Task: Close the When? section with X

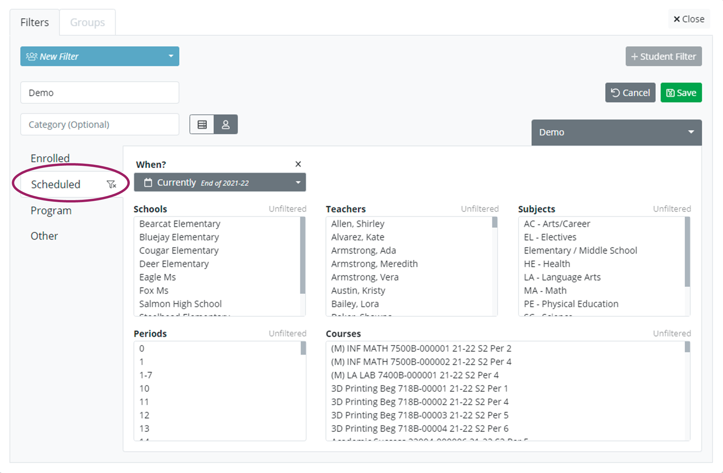Action: (x=298, y=164)
